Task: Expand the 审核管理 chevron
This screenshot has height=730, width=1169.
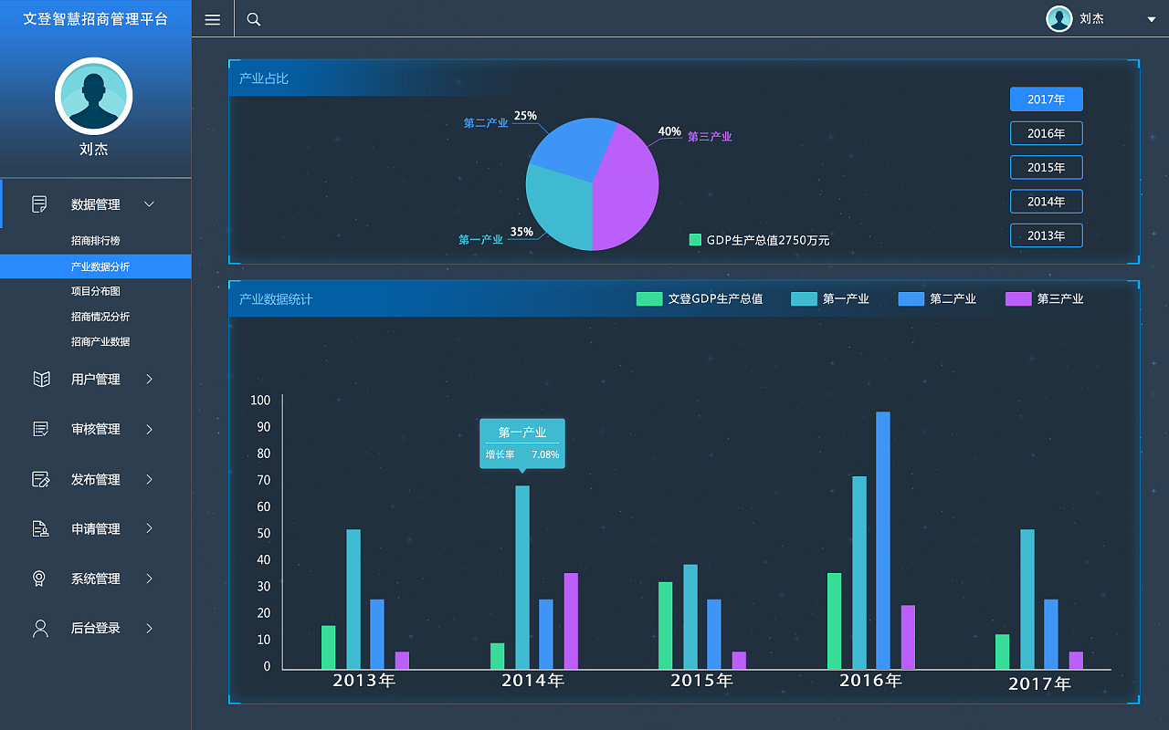Action: 150,429
